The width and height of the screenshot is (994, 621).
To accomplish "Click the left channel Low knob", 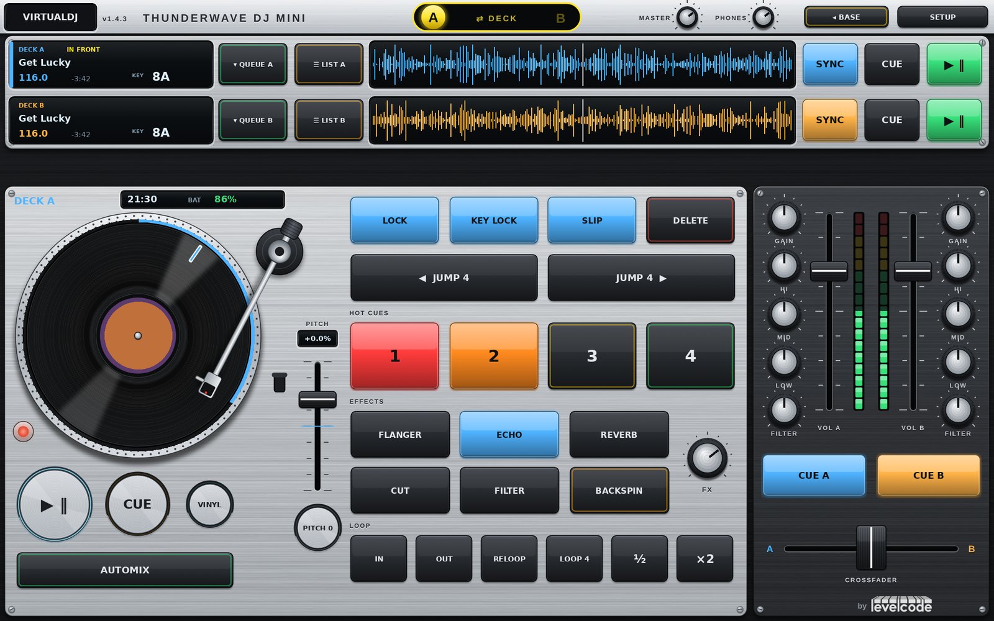I will point(784,362).
